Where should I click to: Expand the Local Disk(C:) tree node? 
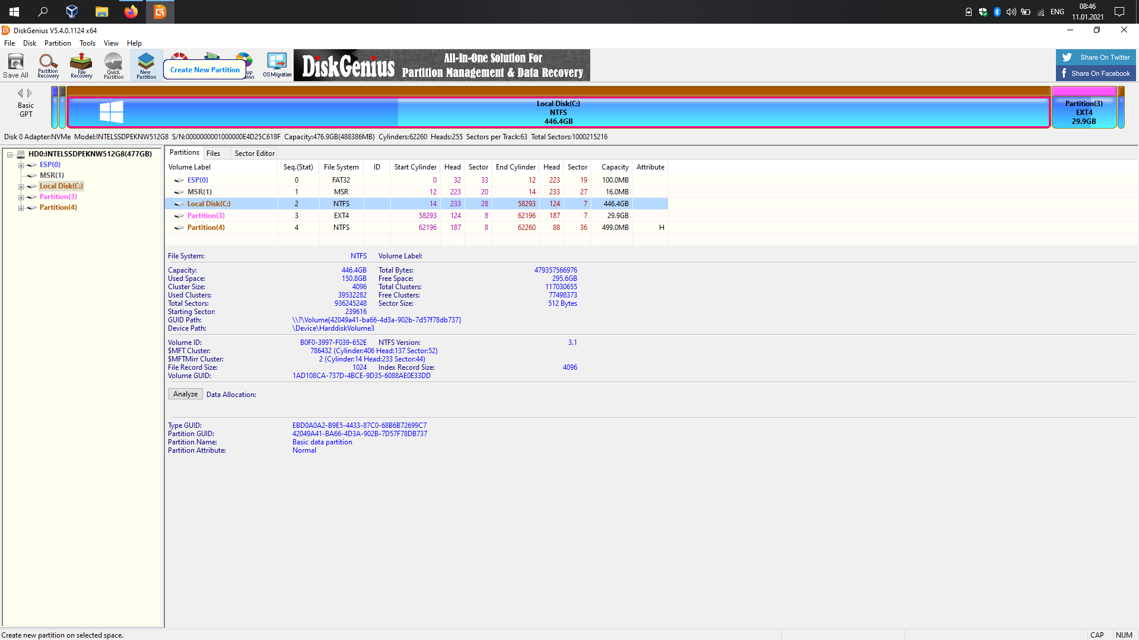(21, 187)
